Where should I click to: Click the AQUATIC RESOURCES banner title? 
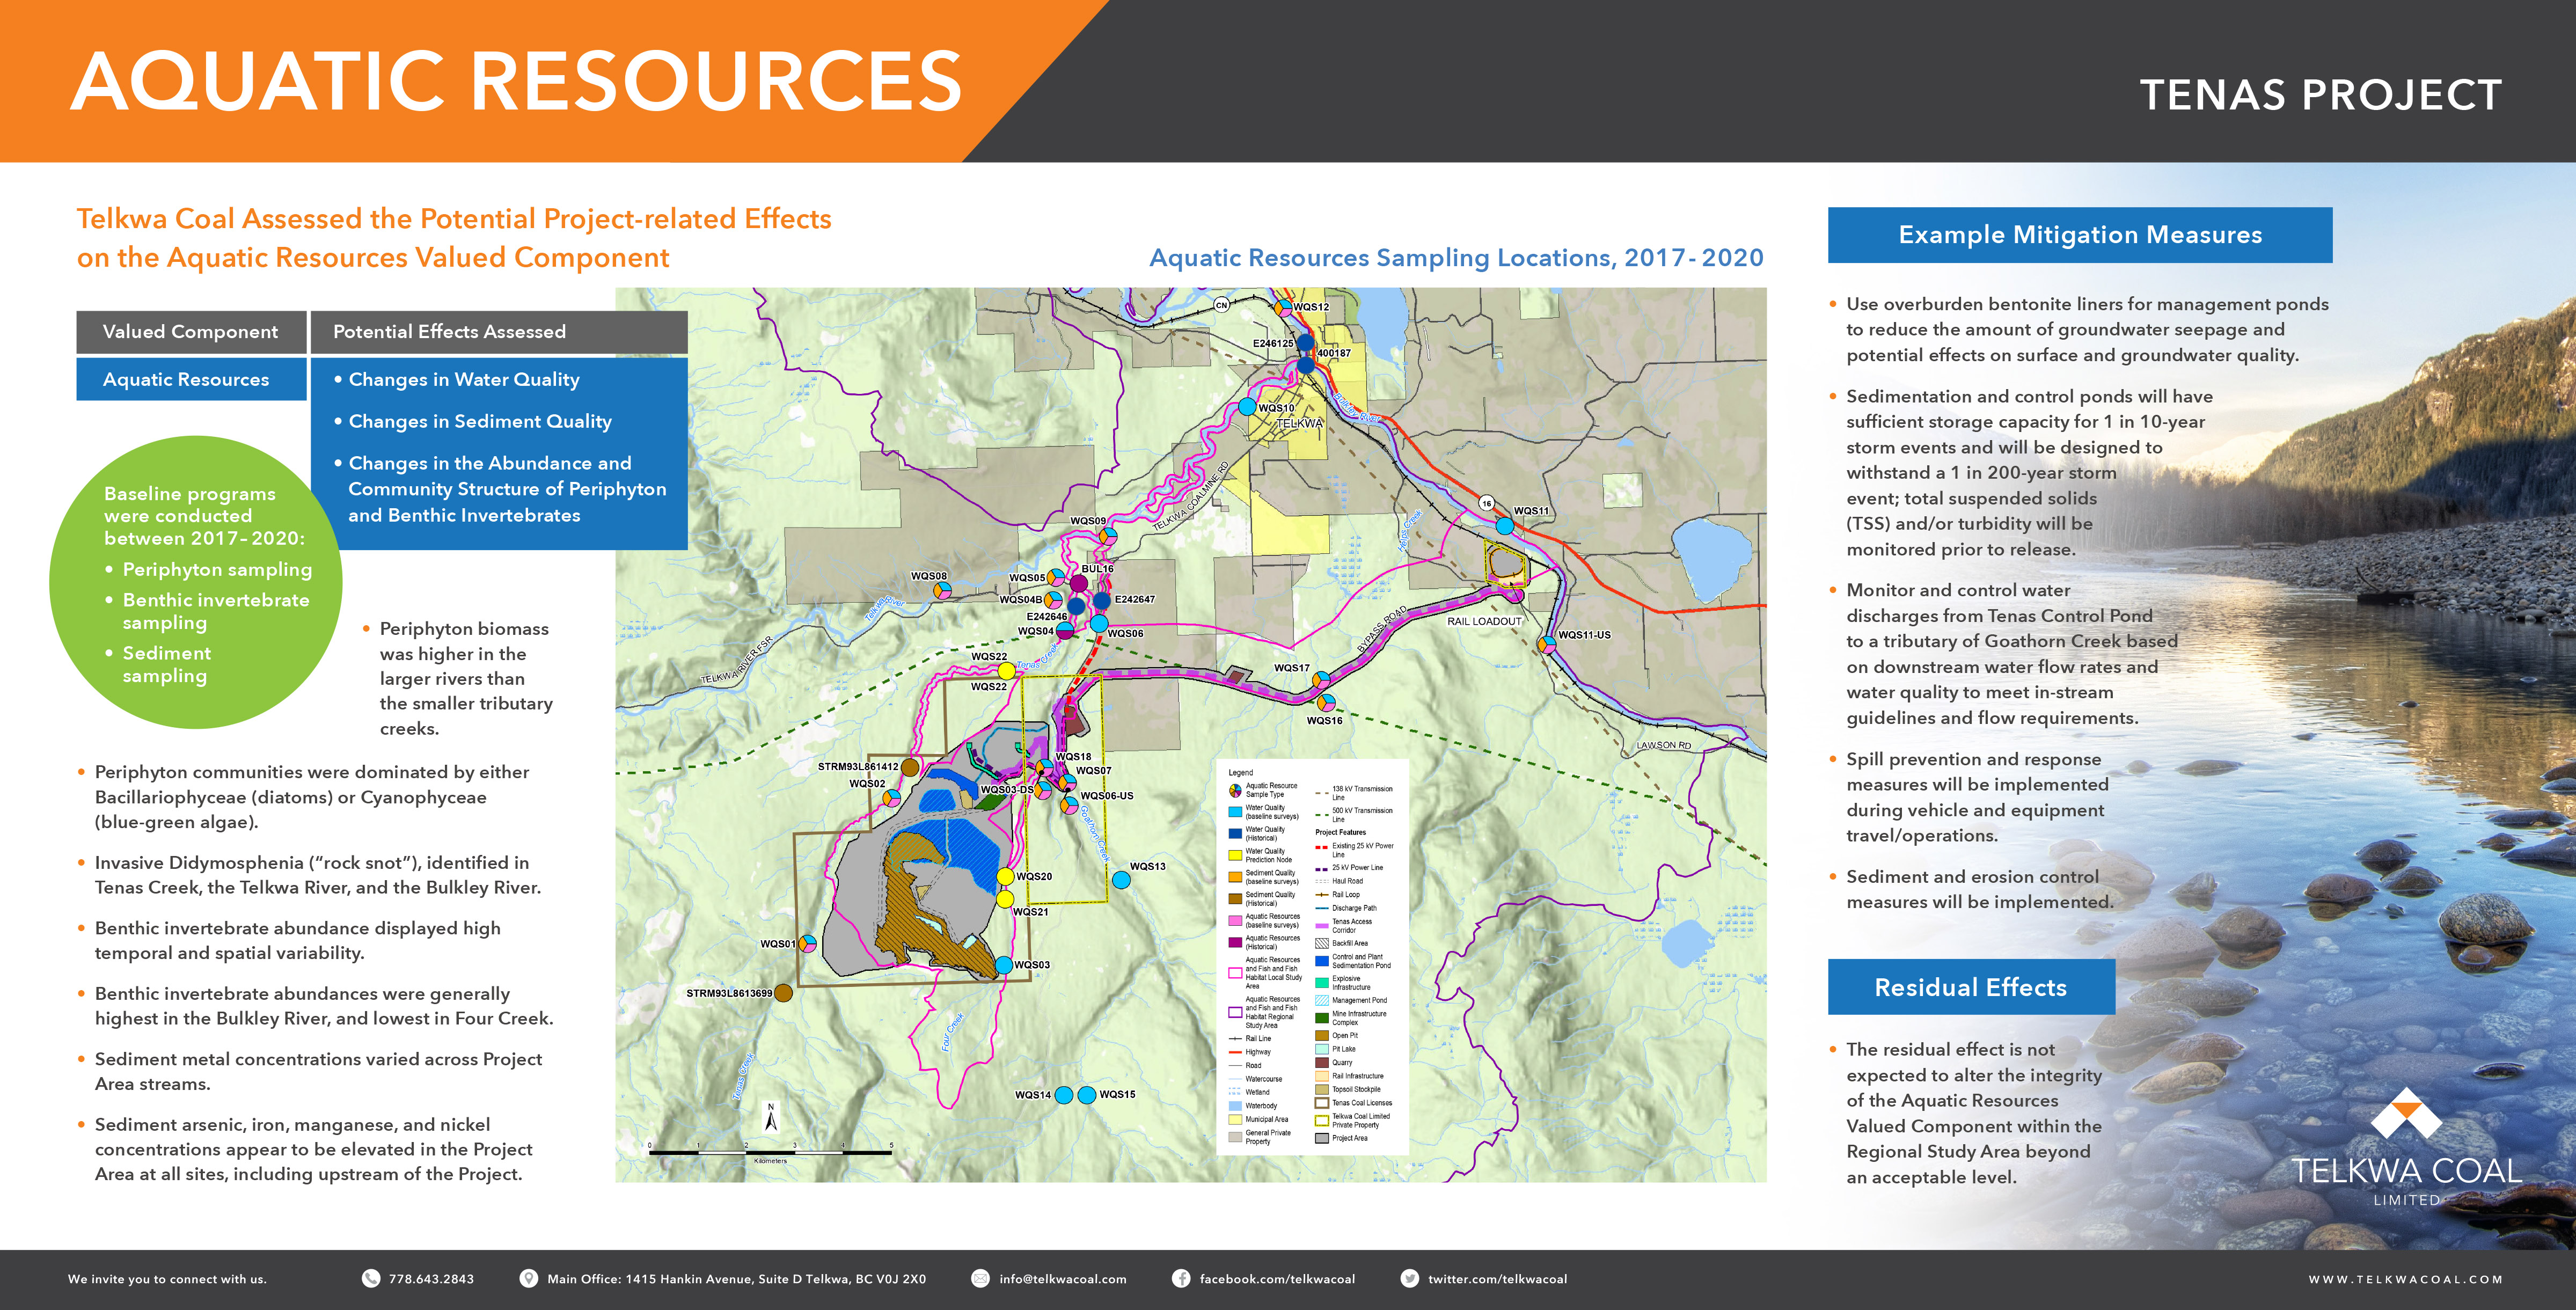516,81
